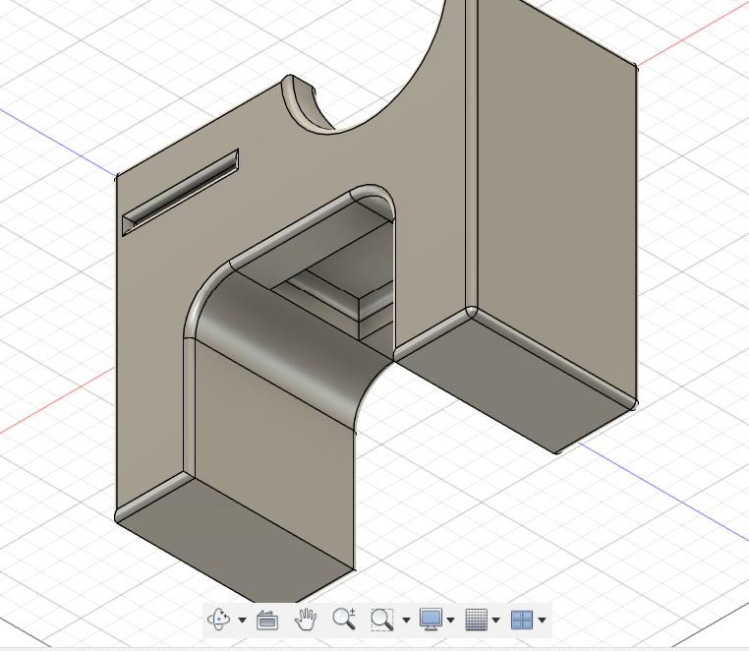The width and height of the screenshot is (749, 651).
Task: Select the Zoom Window tool
Action: [382, 620]
